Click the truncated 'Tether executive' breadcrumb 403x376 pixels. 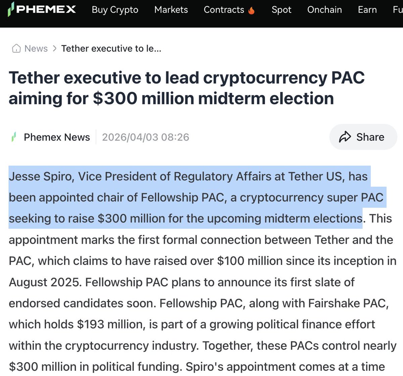111,49
